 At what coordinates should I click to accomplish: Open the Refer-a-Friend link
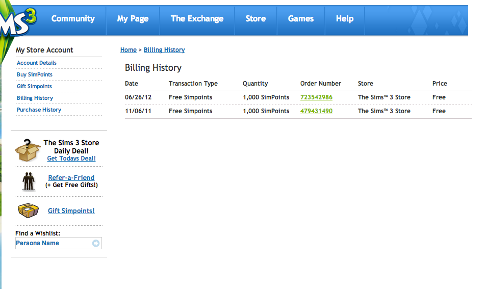(71, 177)
